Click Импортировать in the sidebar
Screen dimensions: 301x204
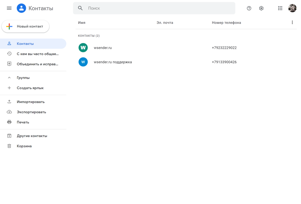point(33,102)
